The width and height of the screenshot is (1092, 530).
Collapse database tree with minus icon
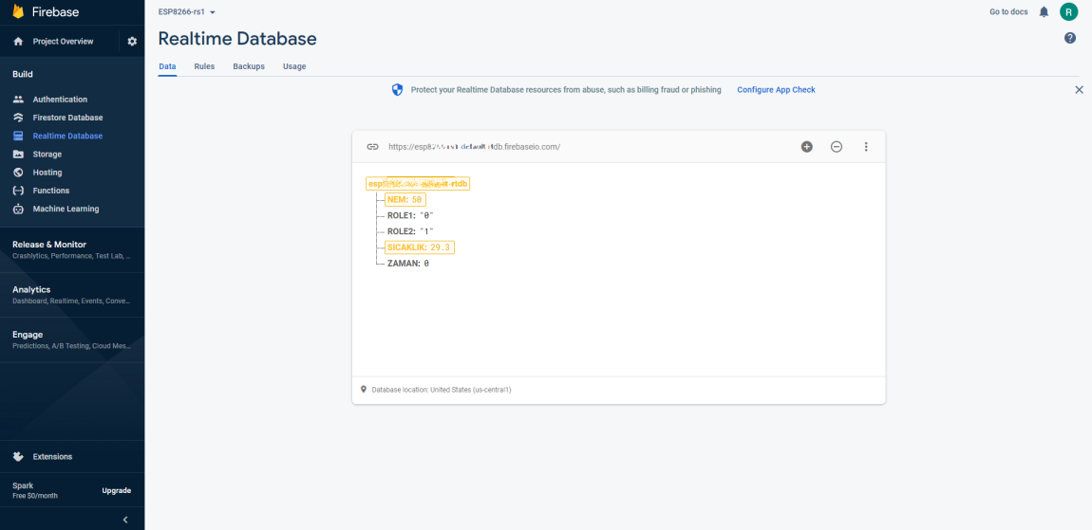837,147
